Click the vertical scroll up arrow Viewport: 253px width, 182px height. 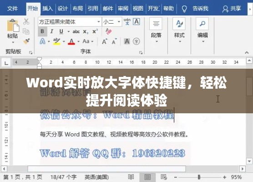[x=249, y=61]
